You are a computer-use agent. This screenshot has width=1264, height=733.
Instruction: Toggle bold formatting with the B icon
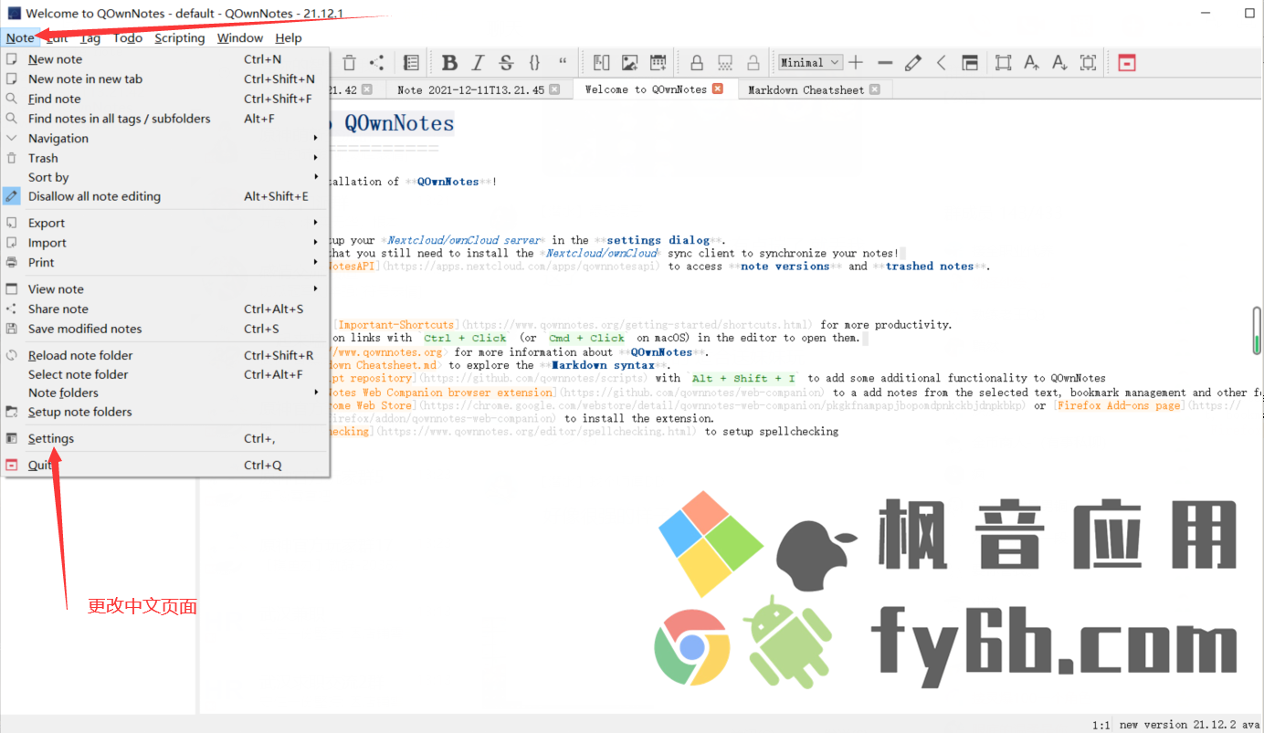point(449,63)
